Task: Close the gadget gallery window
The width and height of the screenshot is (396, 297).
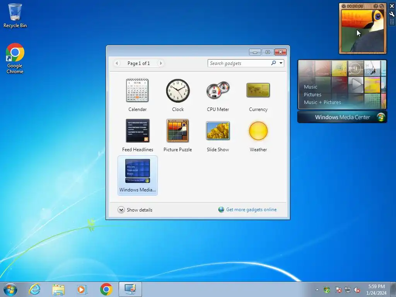Action: 280,52
